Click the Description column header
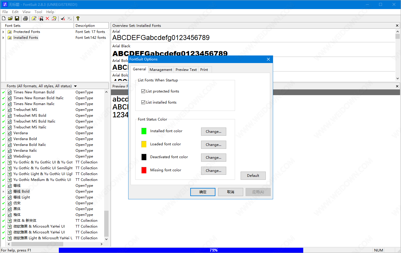 pos(91,26)
